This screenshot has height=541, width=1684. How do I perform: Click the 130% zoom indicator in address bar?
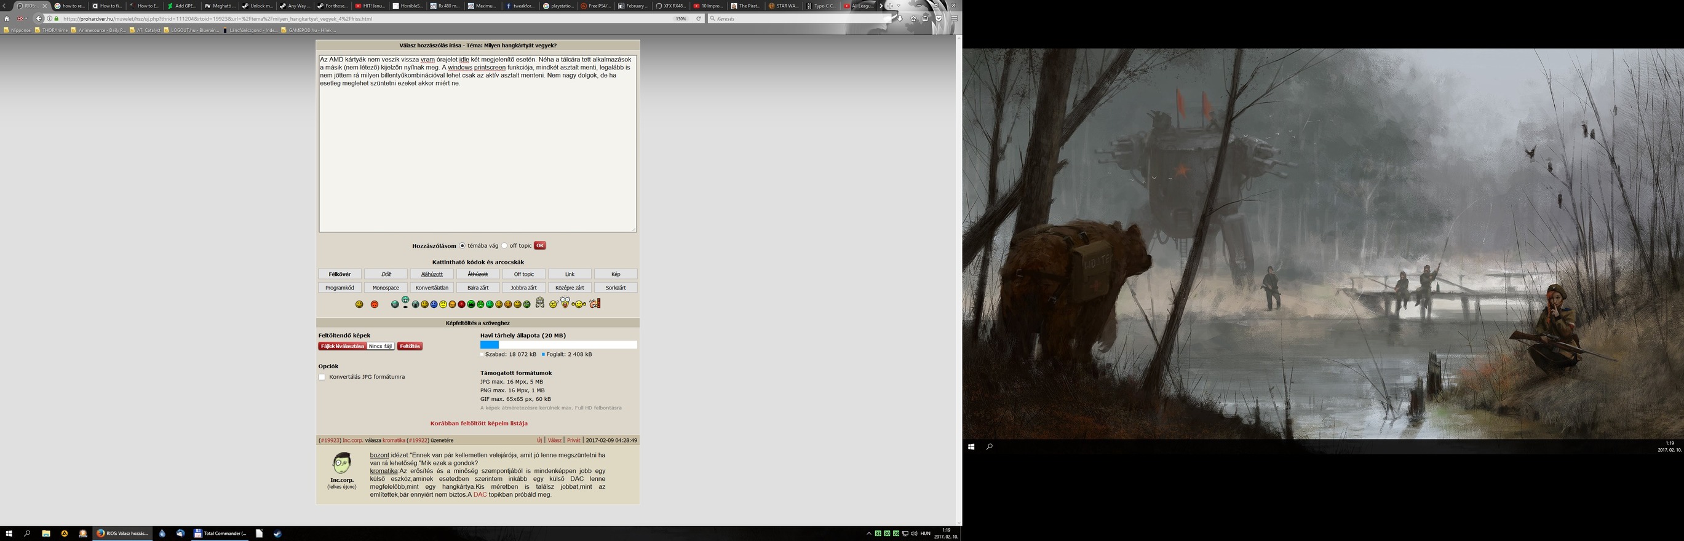tap(681, 18)
